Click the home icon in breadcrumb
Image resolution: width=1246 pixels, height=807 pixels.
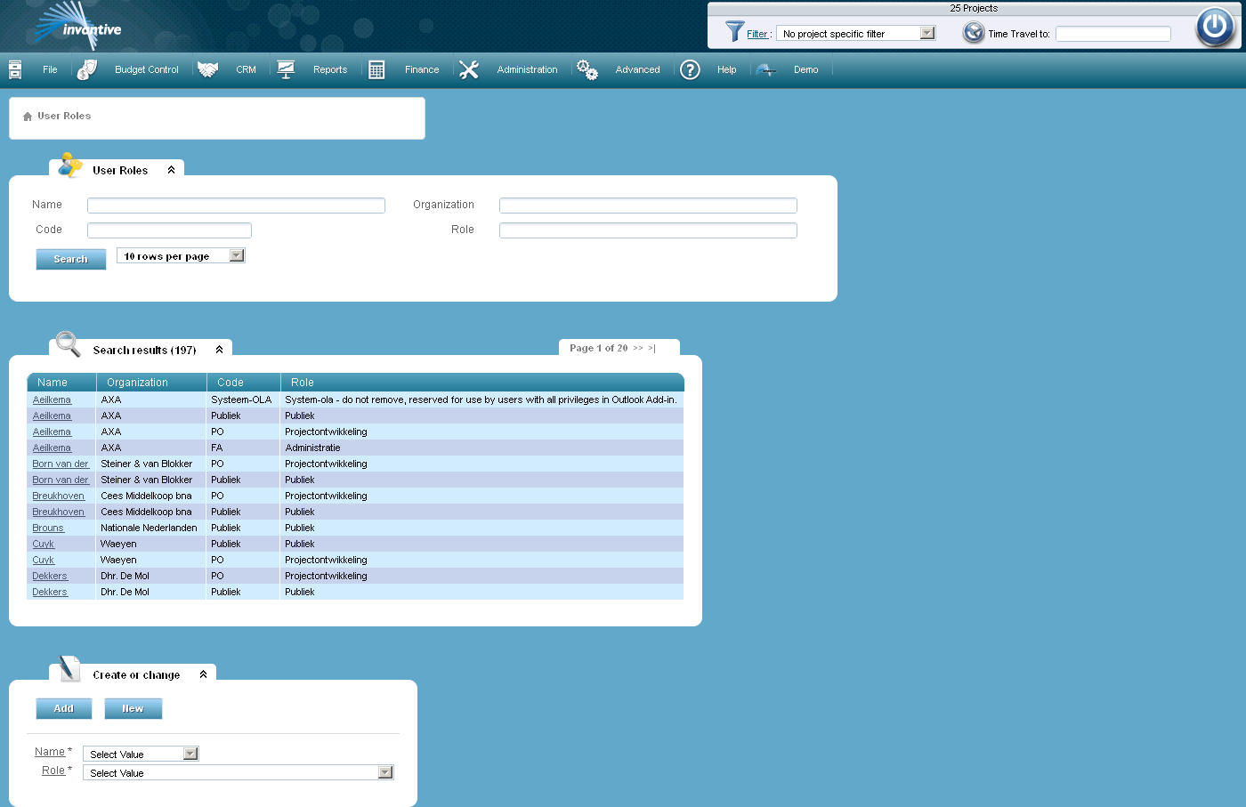click(28, 117)
